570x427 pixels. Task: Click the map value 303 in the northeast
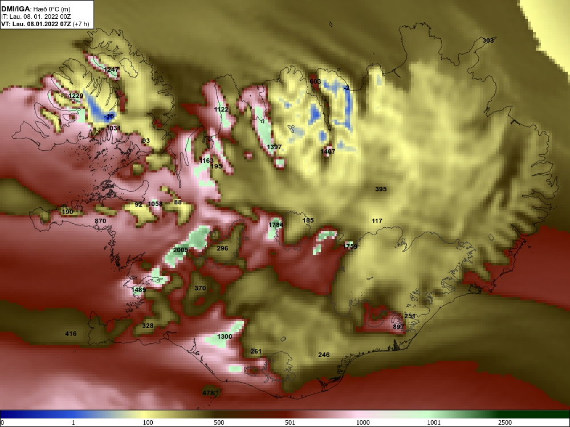point(488,40)
